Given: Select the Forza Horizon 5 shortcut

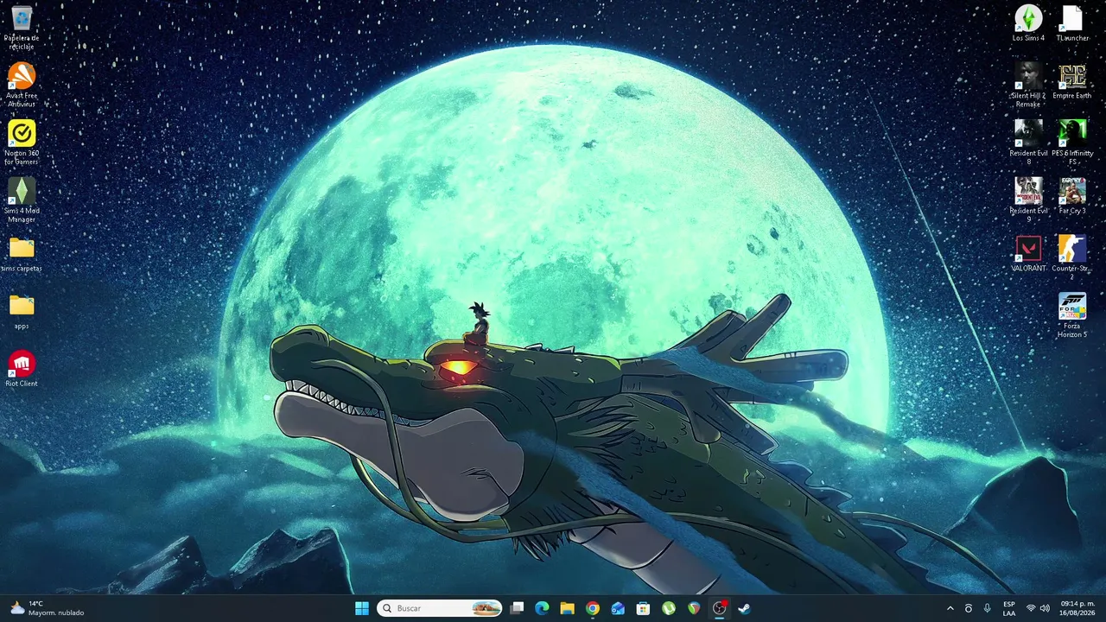Looking at the screenshot, I should pyautogui.click(x=1072, y=315).
